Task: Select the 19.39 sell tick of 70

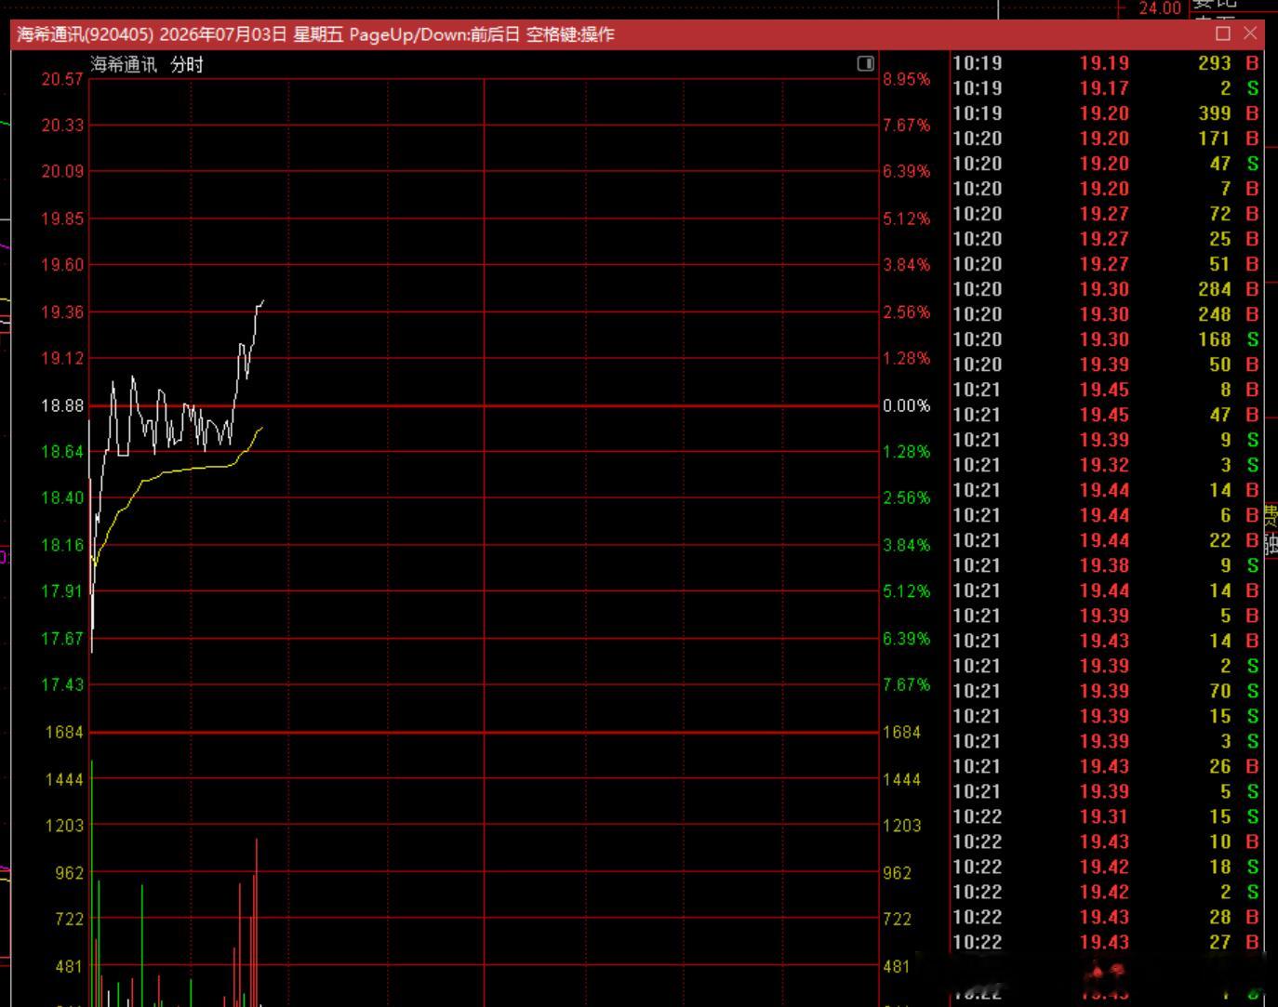Action: 1106,691
